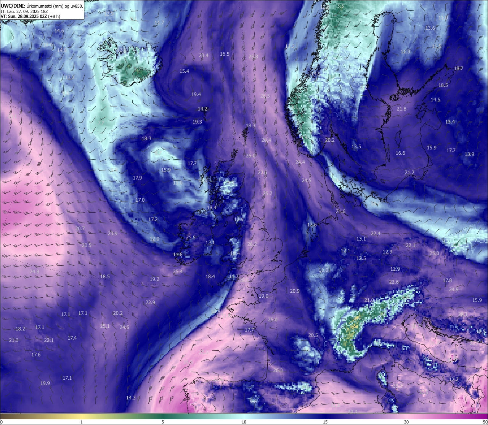Click the map value 23.4

pos(204,55)
